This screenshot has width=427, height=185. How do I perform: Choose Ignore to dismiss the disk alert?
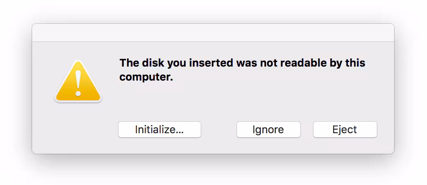coord(268,129)
